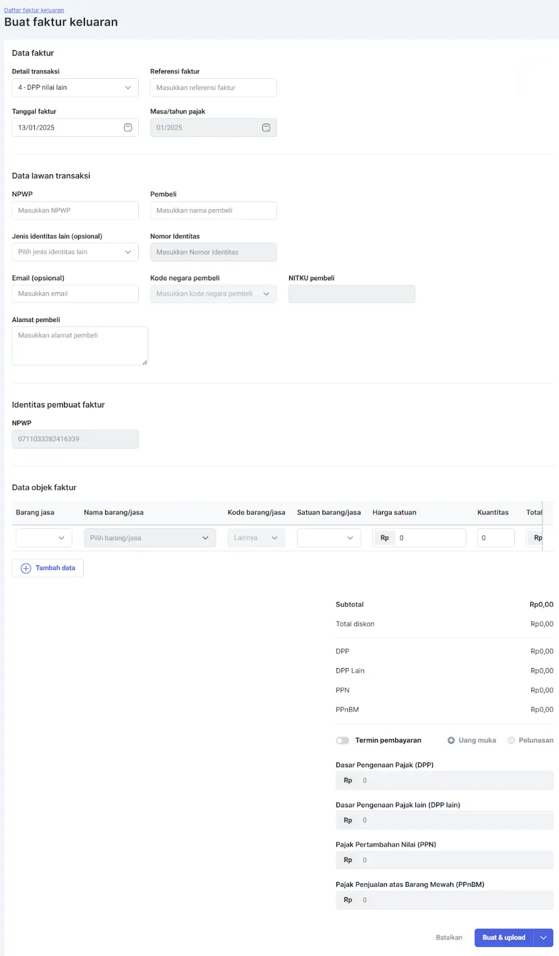559x956 pixels.
Task: Click the Data objek faktur heading
Action: click(x=44, y=488)
